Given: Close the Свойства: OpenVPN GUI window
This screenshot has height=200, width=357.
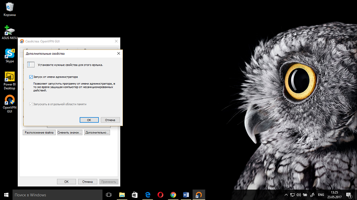Looking at the screenshot, I should click(116, 41).
